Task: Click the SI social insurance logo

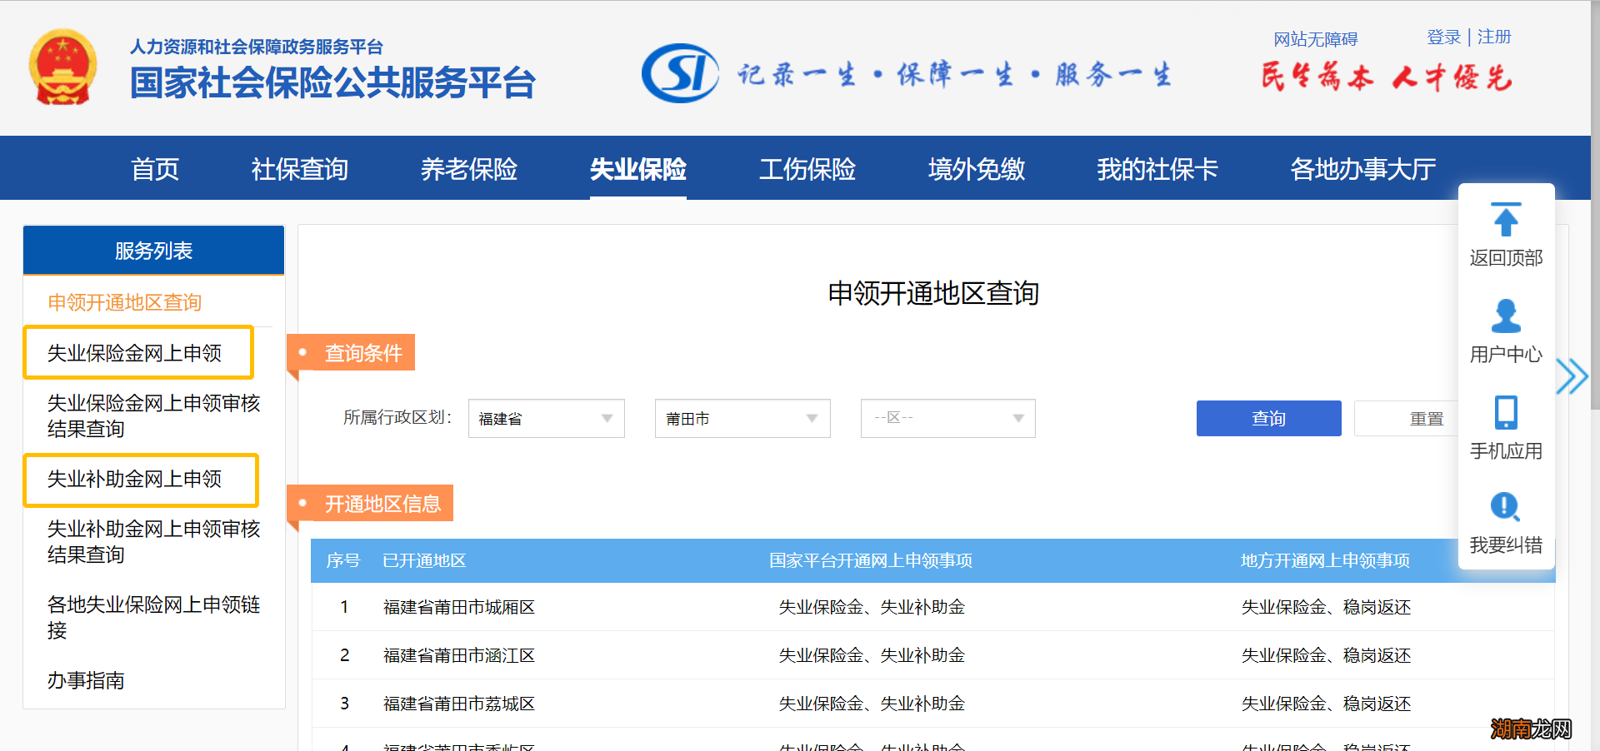Action: [x=680, y=73]
